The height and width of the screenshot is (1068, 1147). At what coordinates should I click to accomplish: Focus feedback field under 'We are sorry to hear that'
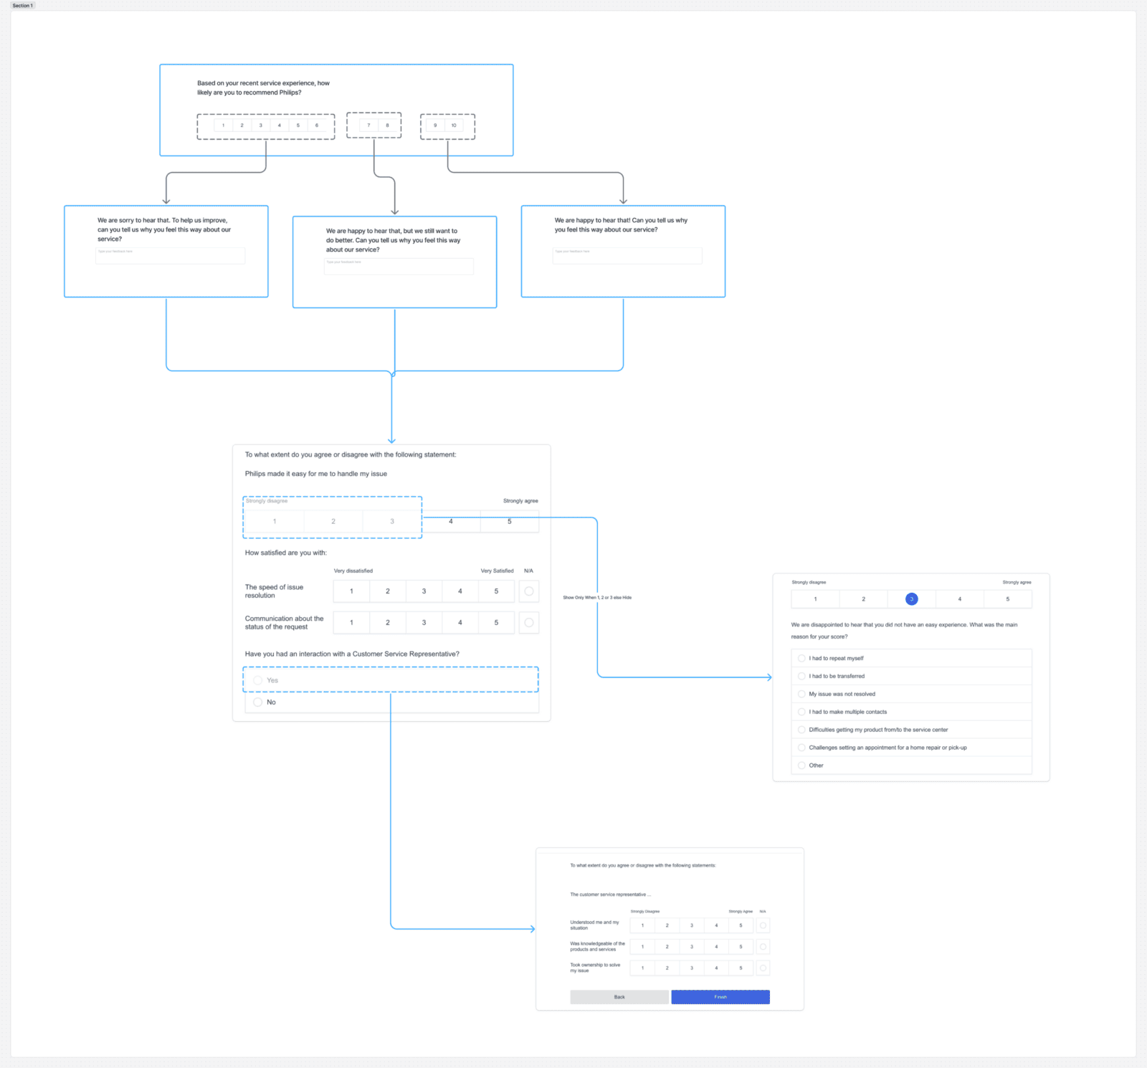pyautogui.click(x=171, y=256)
